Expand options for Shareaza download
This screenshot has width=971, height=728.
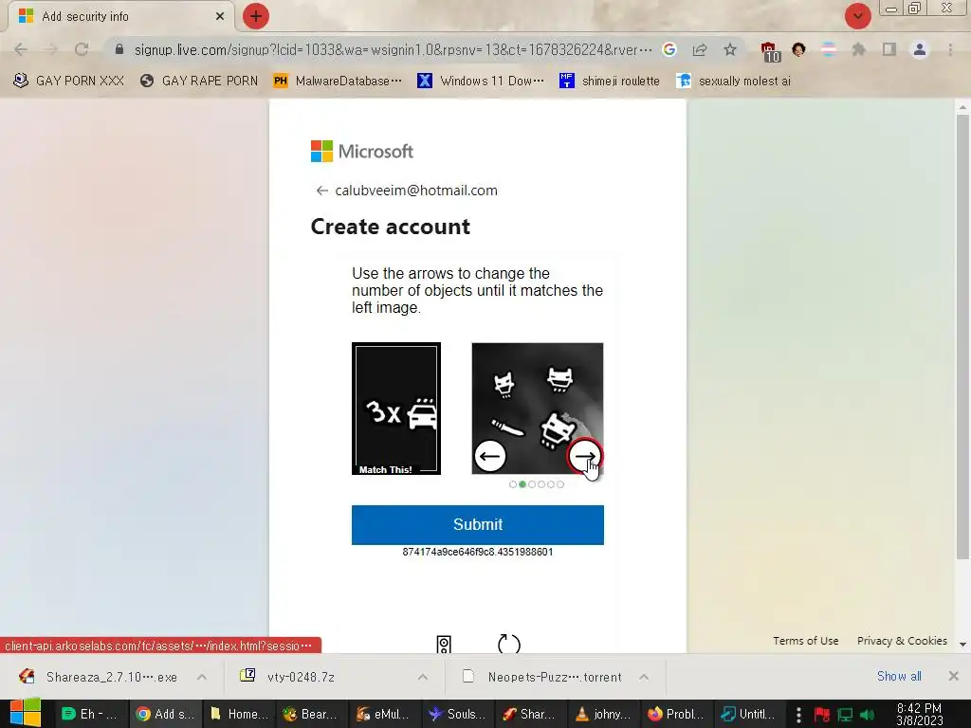202,677
